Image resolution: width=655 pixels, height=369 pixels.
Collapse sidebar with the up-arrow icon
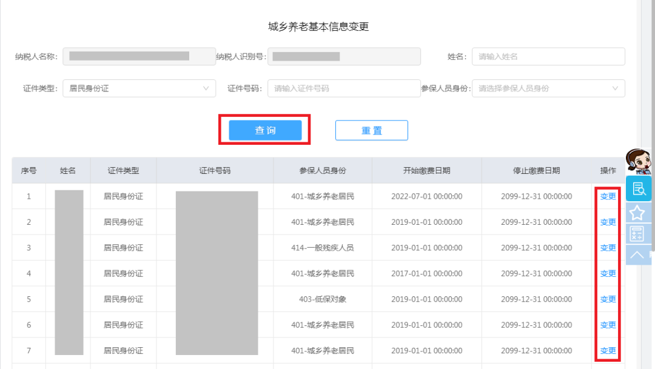(638, 254)
